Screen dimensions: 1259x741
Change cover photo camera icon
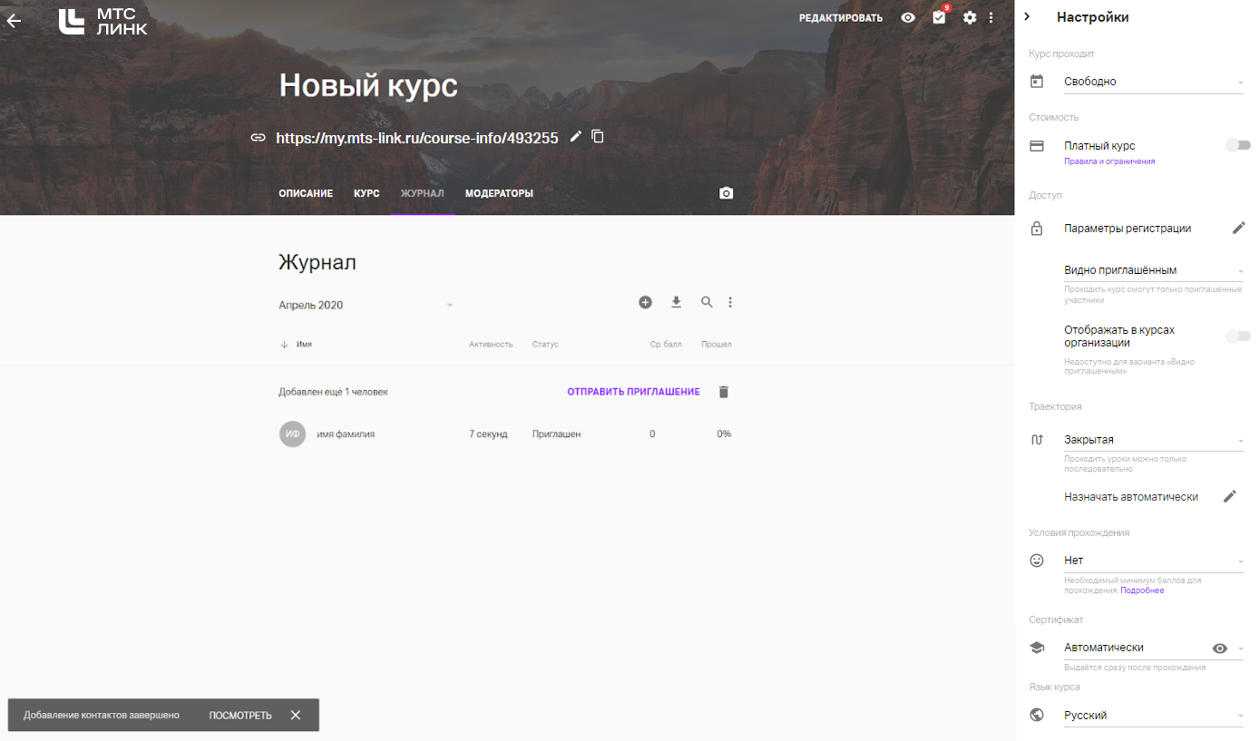coord(726,193)
